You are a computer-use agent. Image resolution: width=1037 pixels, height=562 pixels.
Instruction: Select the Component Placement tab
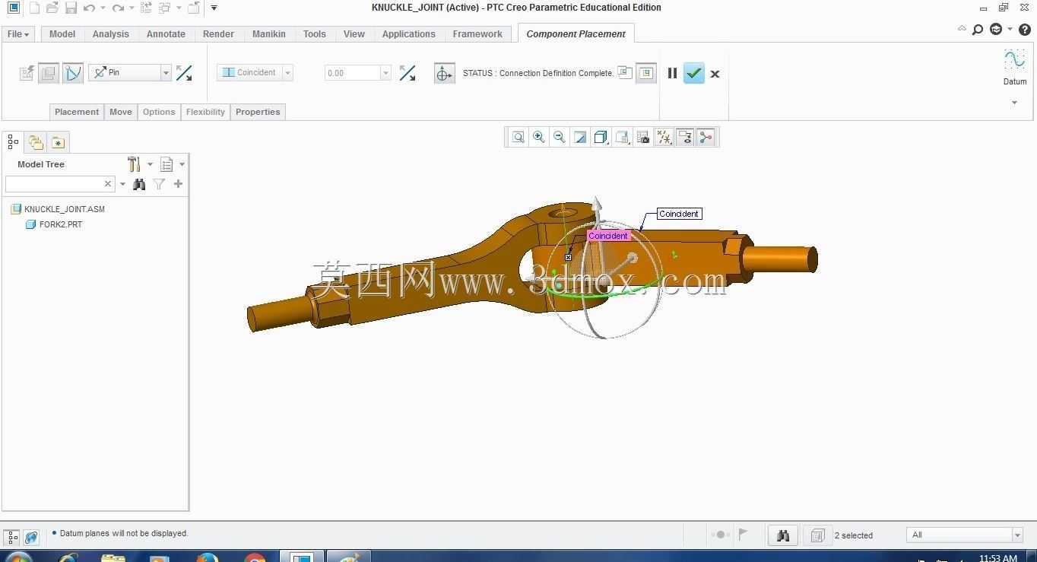tap(576, 34)
